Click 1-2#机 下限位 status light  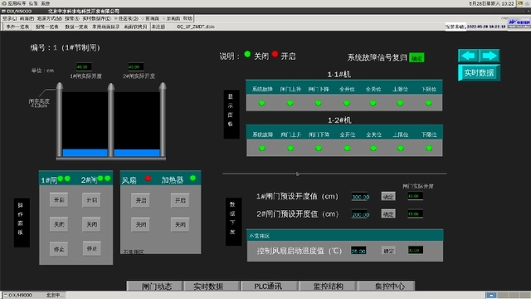coord(429,148)
